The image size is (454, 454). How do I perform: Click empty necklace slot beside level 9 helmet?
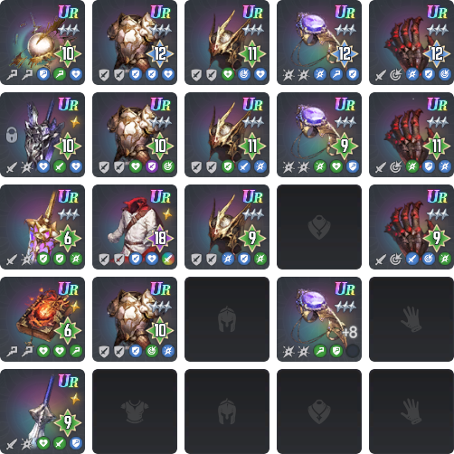coord(319,227)
